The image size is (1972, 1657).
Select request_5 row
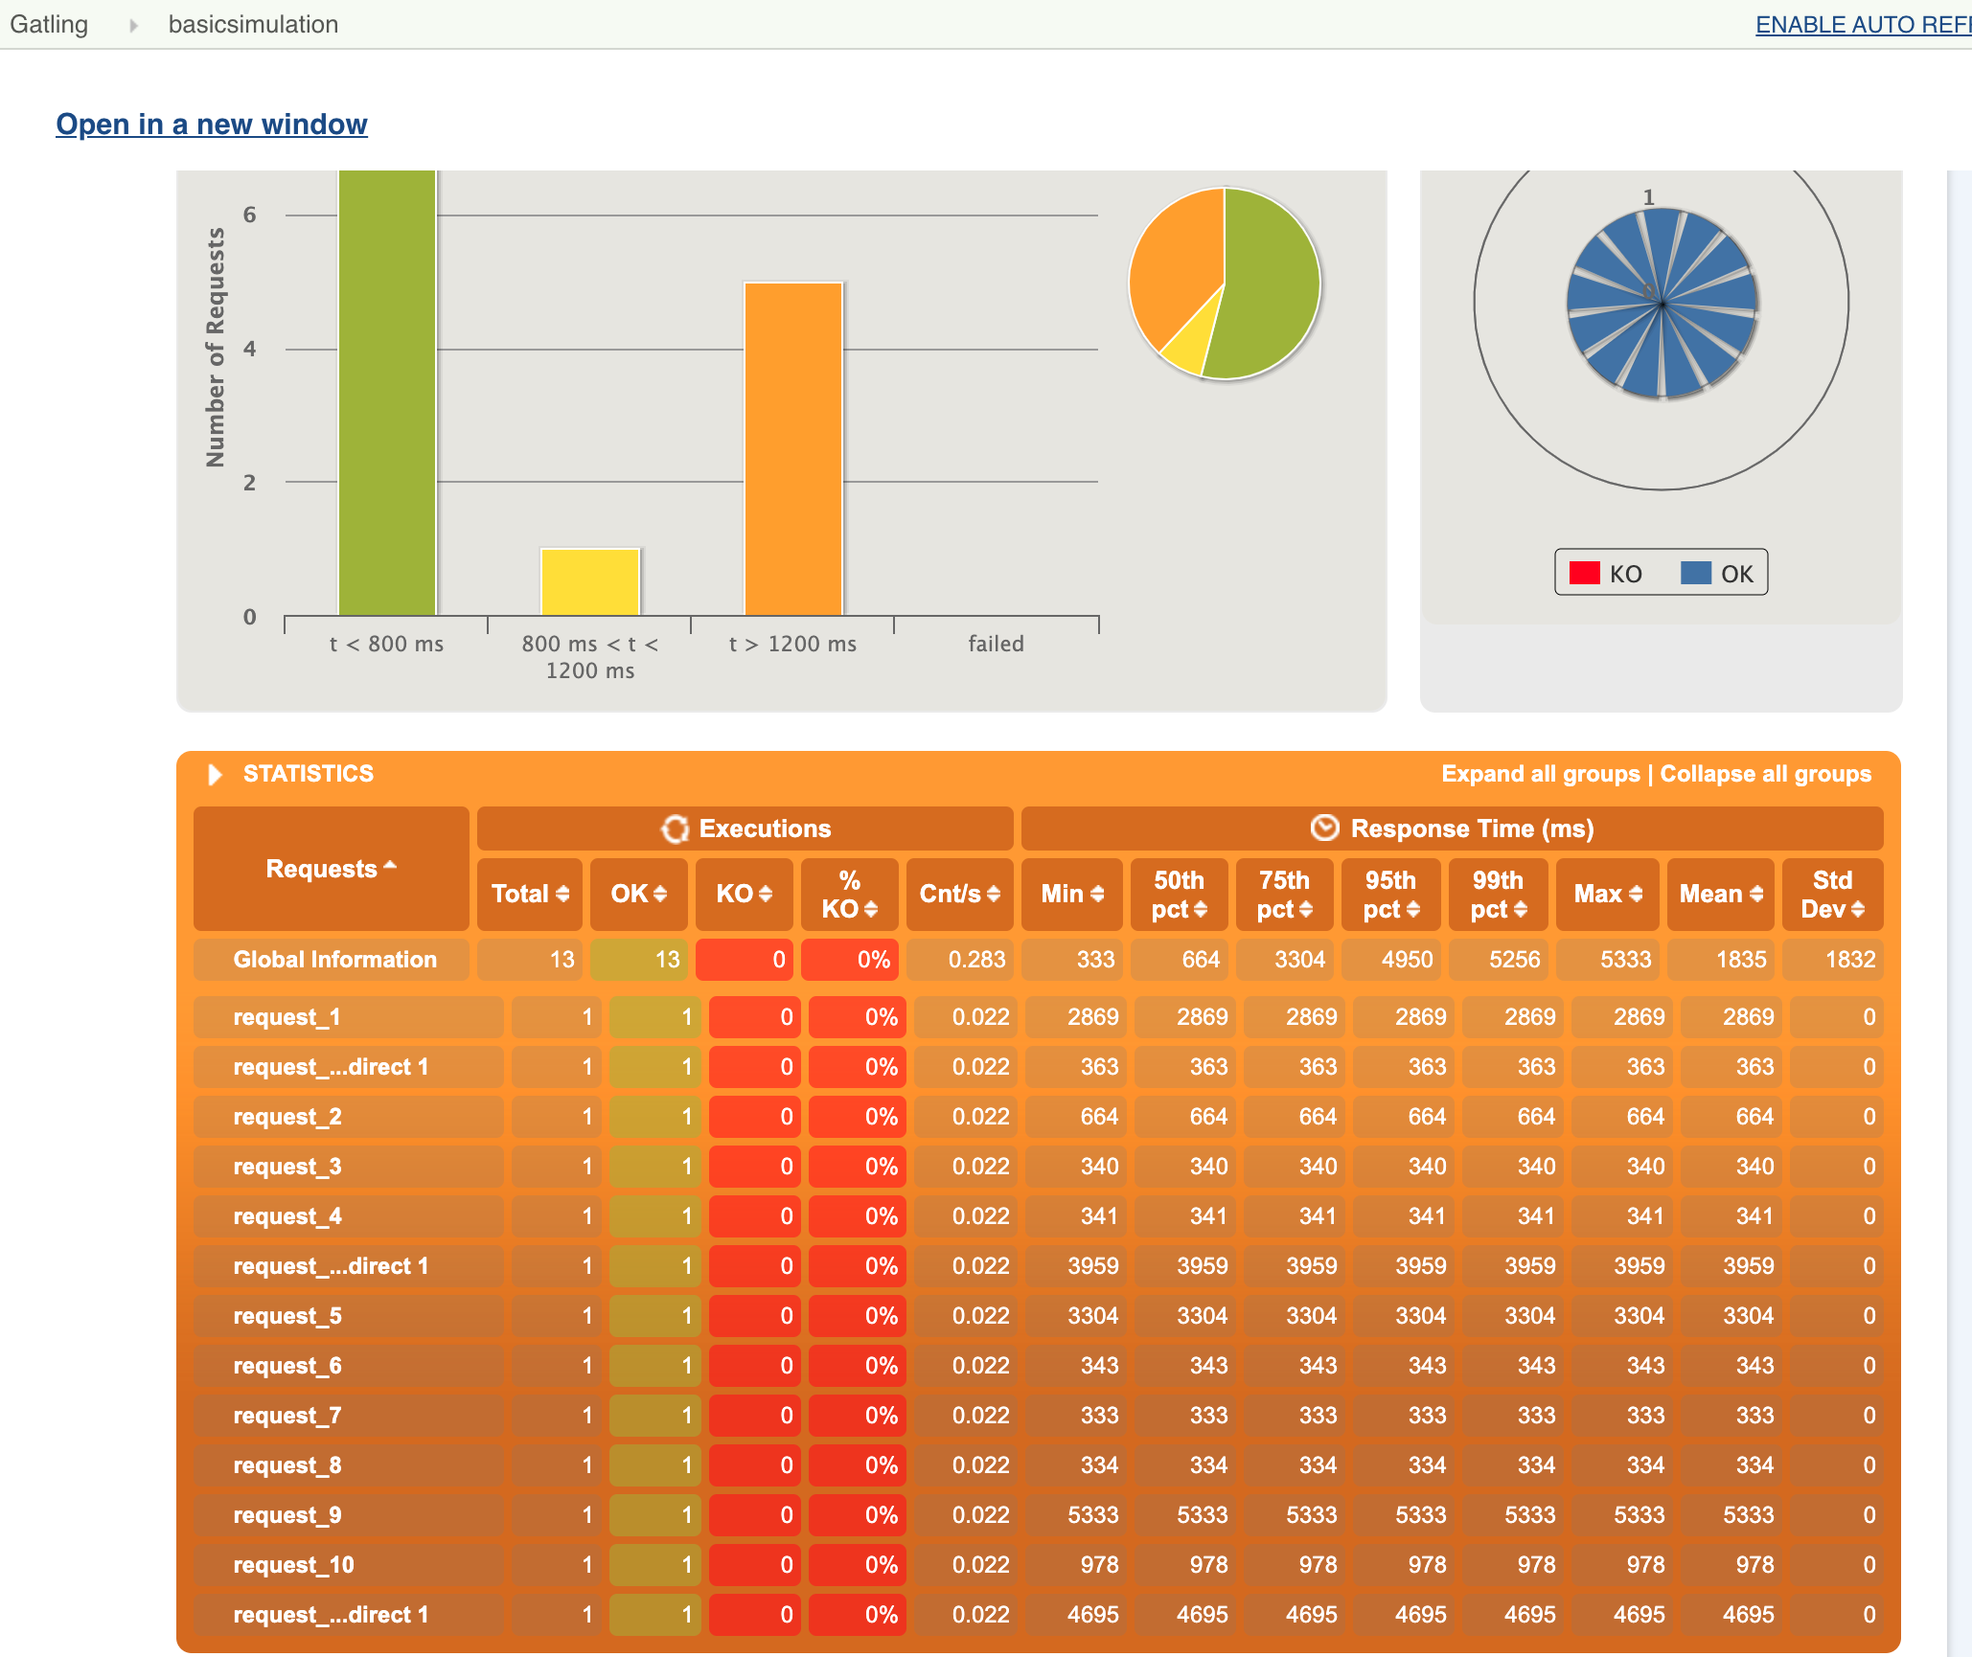click(1039, 1316)
